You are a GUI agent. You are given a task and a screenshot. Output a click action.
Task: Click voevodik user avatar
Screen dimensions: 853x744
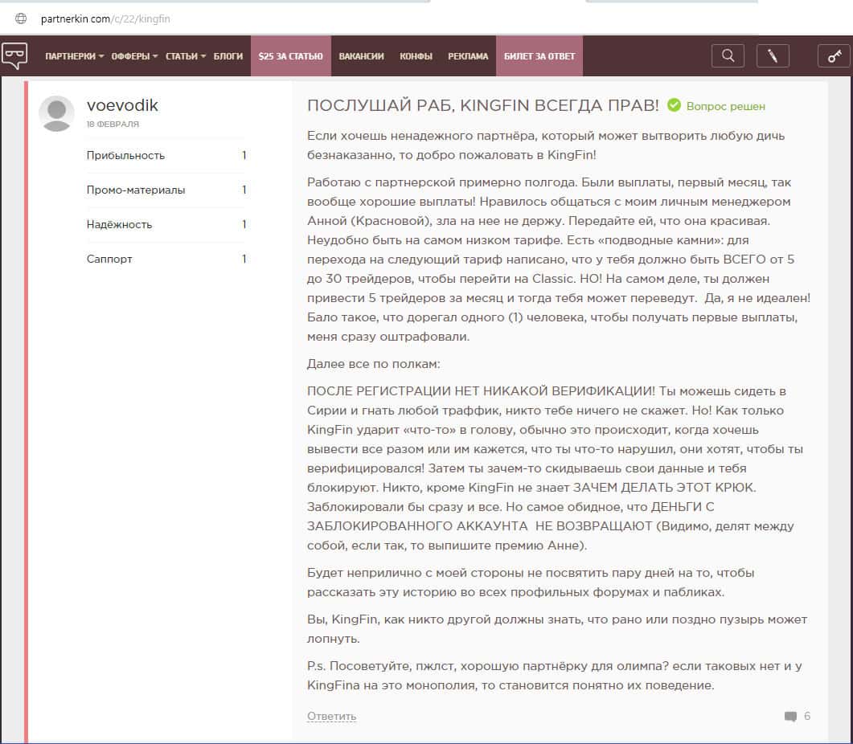coord(56,113)
